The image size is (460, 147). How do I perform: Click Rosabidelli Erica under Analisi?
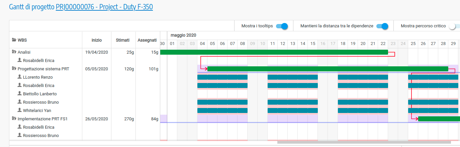(x=38, y=60)
